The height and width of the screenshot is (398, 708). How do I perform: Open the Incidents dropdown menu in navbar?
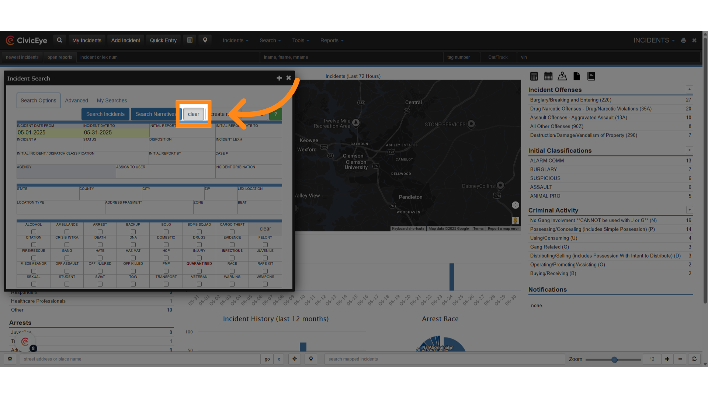point(235,41)
